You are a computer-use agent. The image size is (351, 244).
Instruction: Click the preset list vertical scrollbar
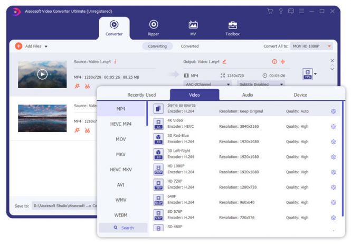pyautogui.click(x=343, y=159)
